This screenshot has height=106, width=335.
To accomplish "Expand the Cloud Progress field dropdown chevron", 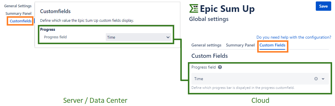I will (x=323, y=79).
